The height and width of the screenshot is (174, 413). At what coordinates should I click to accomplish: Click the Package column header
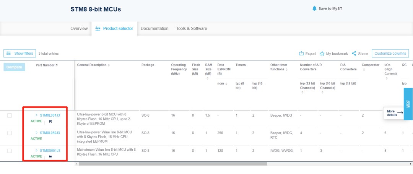click(x=148, y=65)
